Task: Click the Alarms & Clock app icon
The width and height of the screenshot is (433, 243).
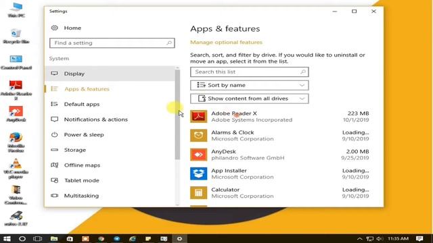Action: point(198,135)
